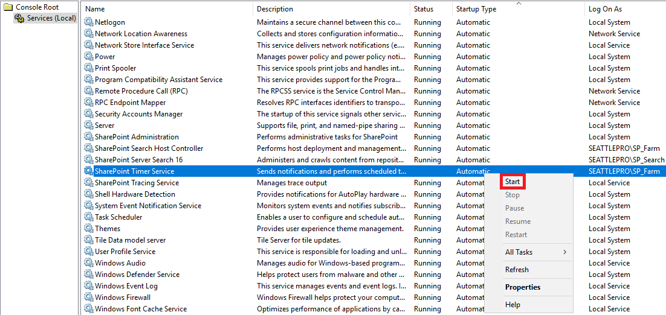
Task: Click the Log On As column header
Action: pyautogui.click(x=605, y=9)
